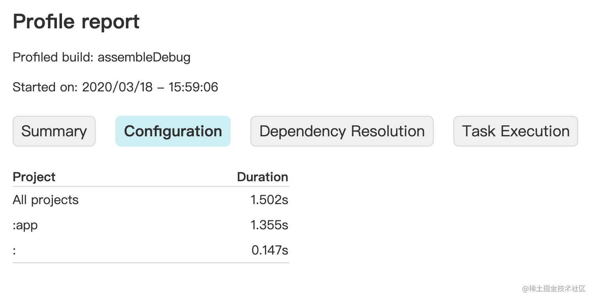Click the 1.502s duration value
This screenshot has width=594, height=301.
click(269, 200)
